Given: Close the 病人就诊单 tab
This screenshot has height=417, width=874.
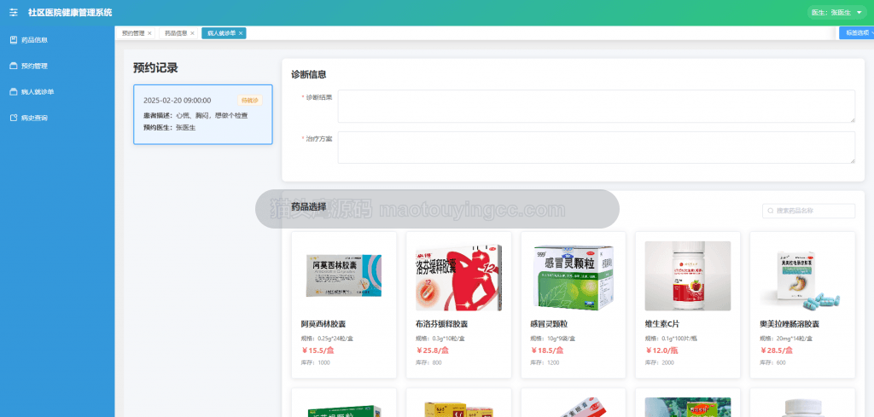Looking at the screenshot, I should point(241,33).
